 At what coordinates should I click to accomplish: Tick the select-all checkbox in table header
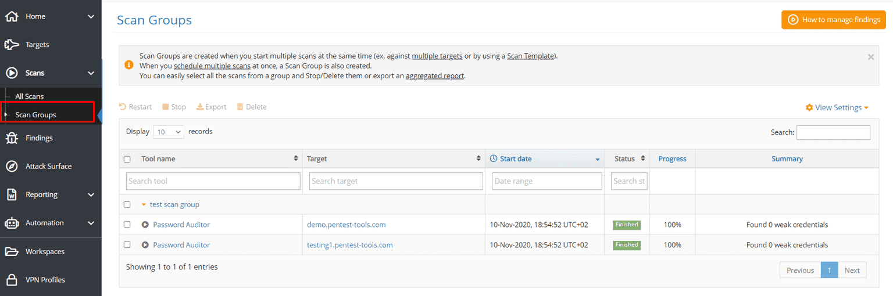click(127, 159)
